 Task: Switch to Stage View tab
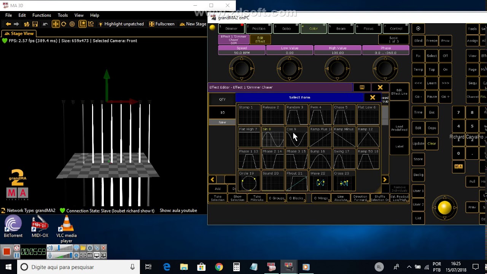[x=19, y=33]
